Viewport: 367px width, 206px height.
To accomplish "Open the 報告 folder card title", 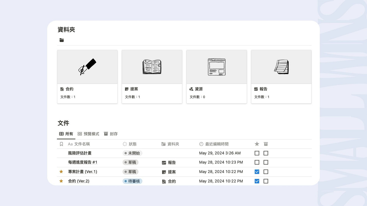I will tap(263, 89).
